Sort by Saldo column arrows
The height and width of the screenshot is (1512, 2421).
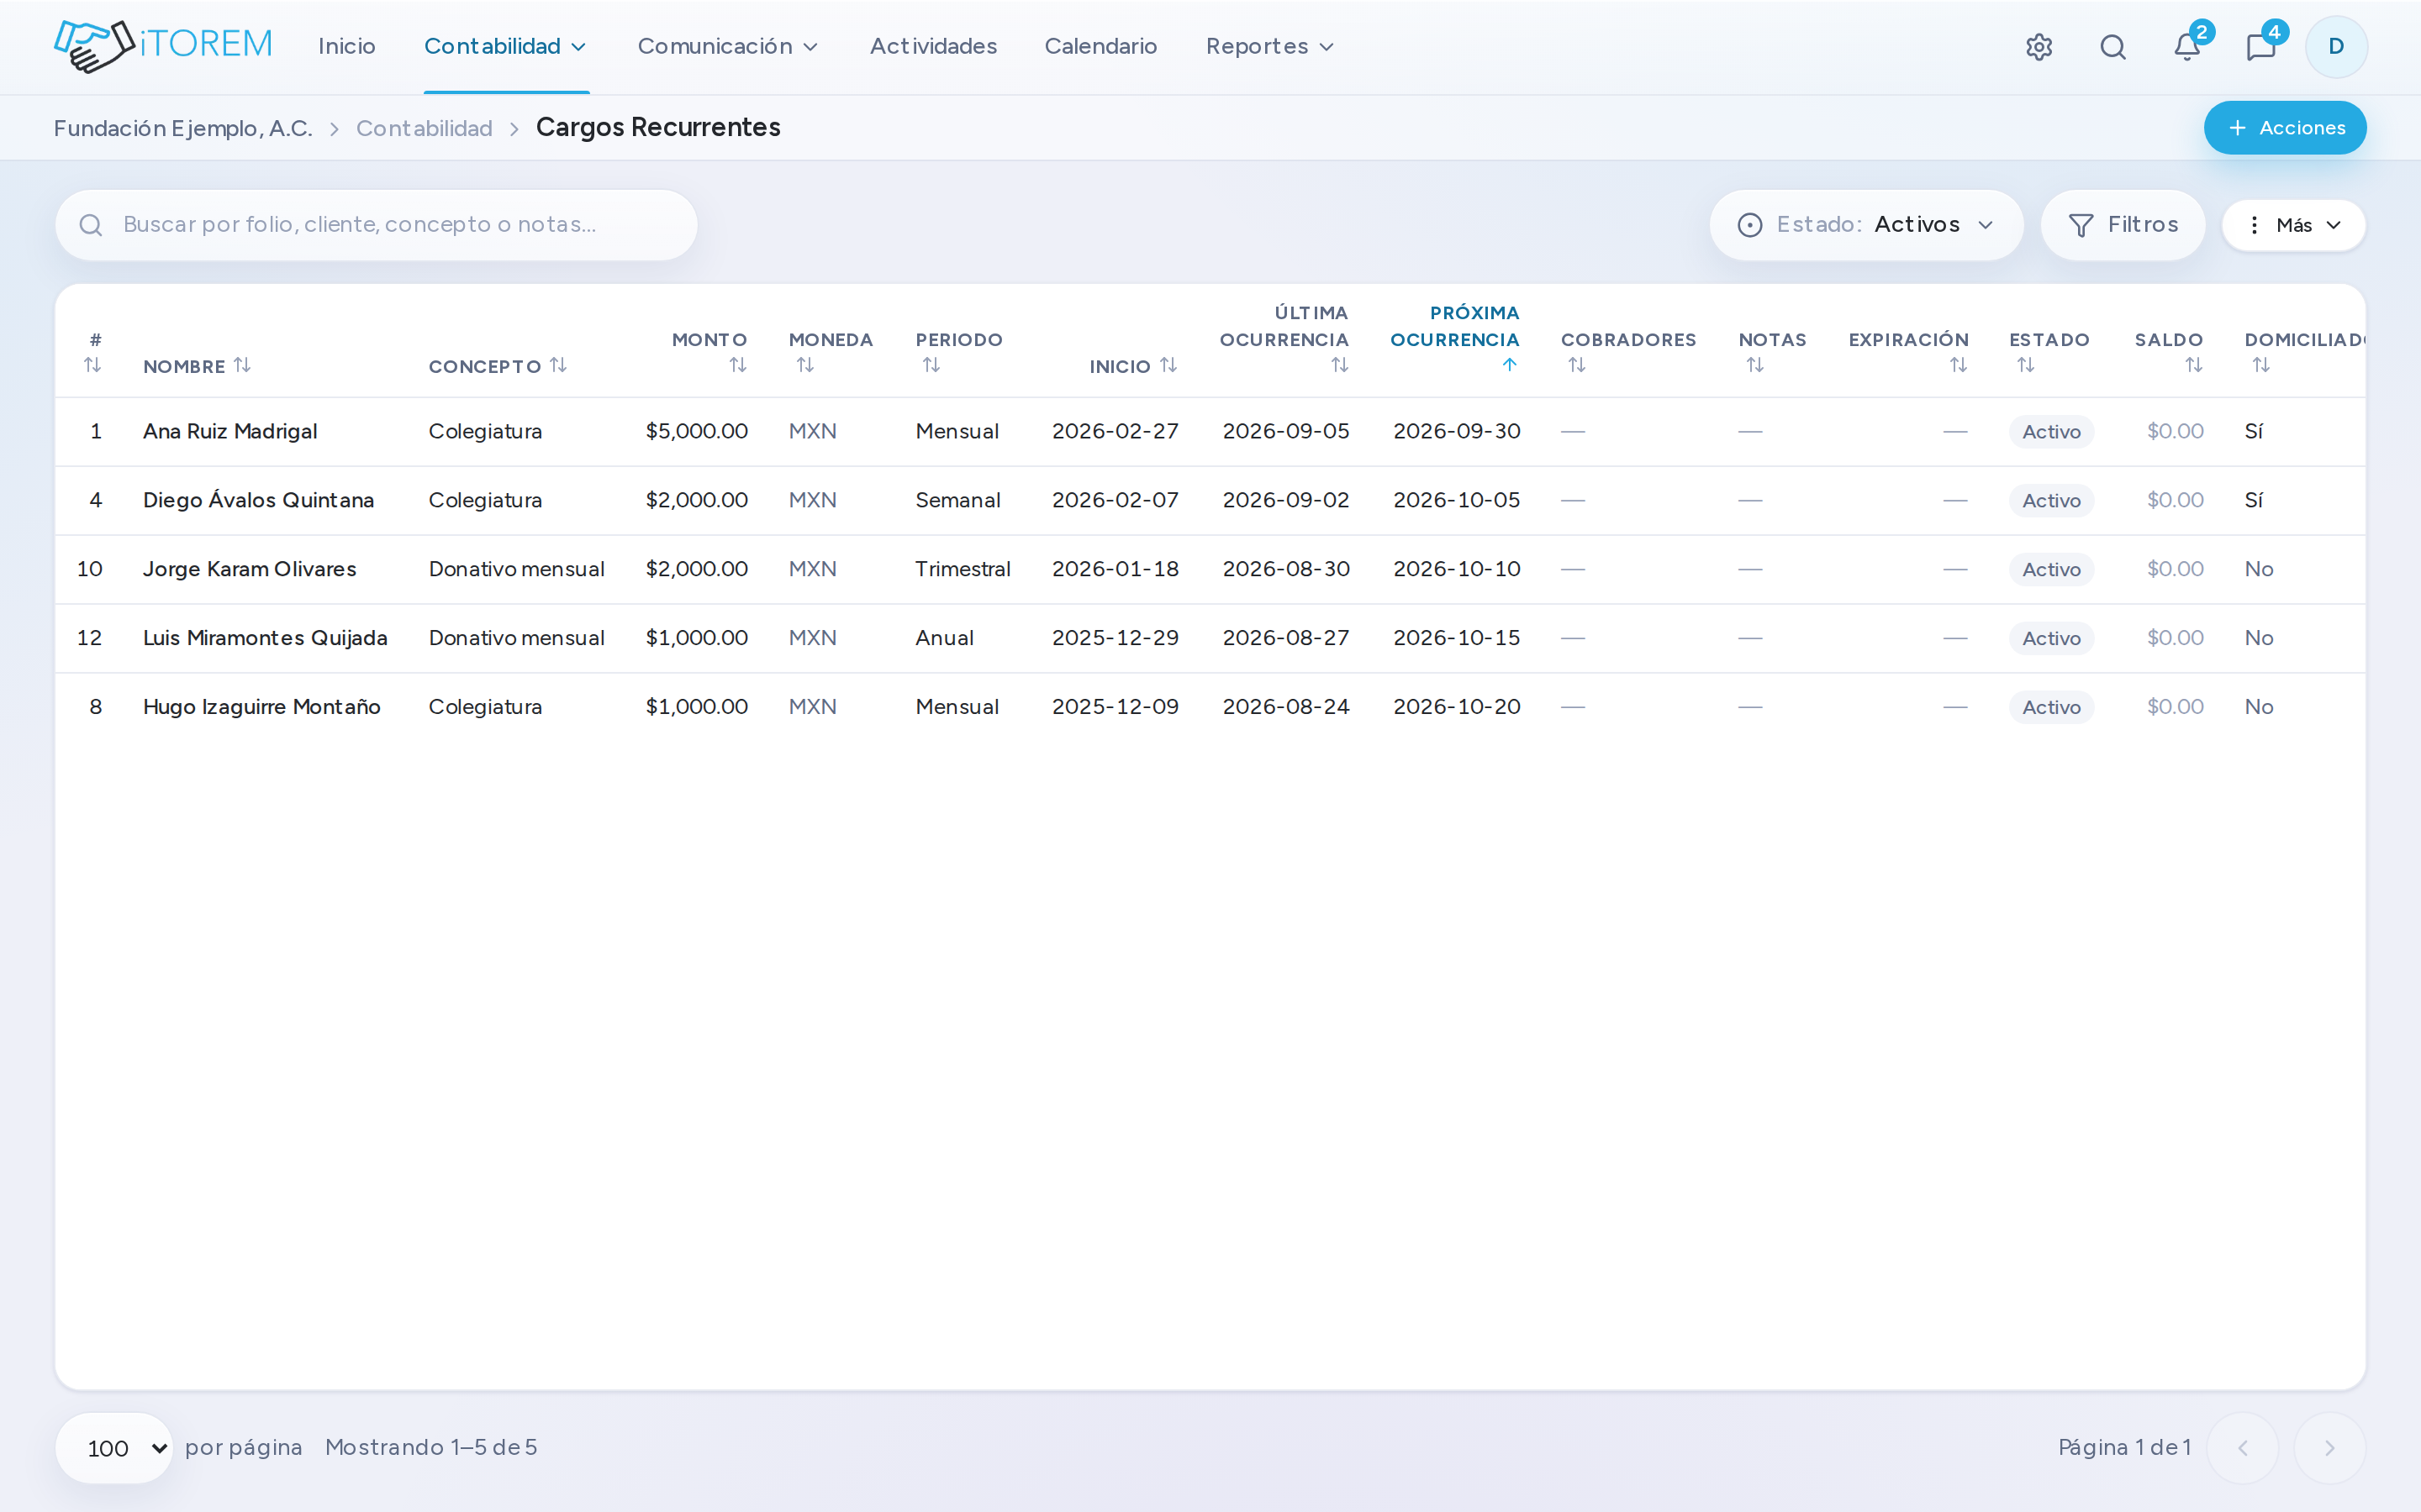click(x=2194, y=365)
